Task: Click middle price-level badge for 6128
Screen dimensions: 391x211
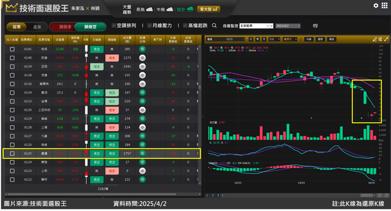Action: click(x=142, y=128)
